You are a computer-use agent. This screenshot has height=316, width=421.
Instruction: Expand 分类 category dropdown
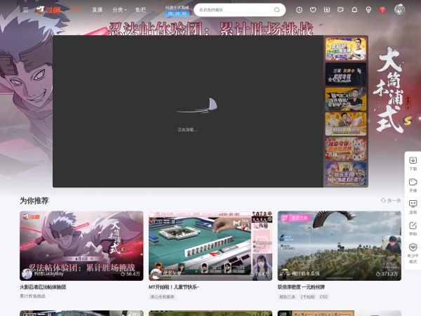click(x=119, y=10)
